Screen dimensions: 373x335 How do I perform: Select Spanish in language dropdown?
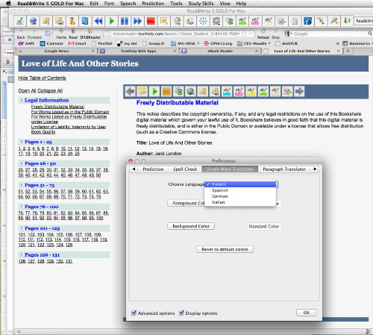pyautogui.click(x=240, y=190)
